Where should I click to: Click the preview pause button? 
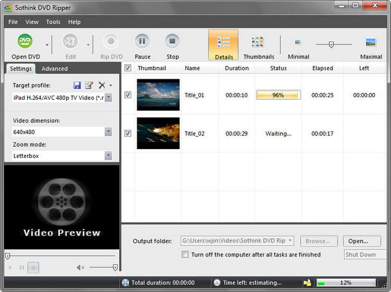[22, 267]
